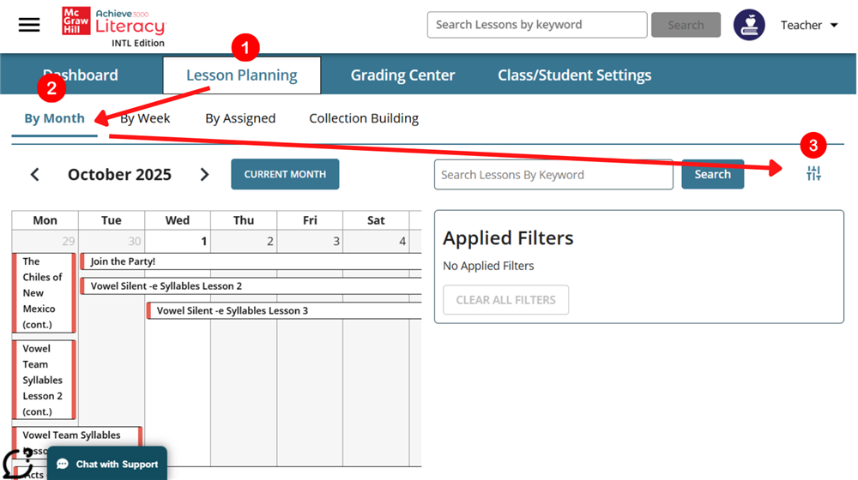This screenshot has height=480, width=858.
Task: Open the lesson filter settings icon
Action: click(x=813, y=174)
